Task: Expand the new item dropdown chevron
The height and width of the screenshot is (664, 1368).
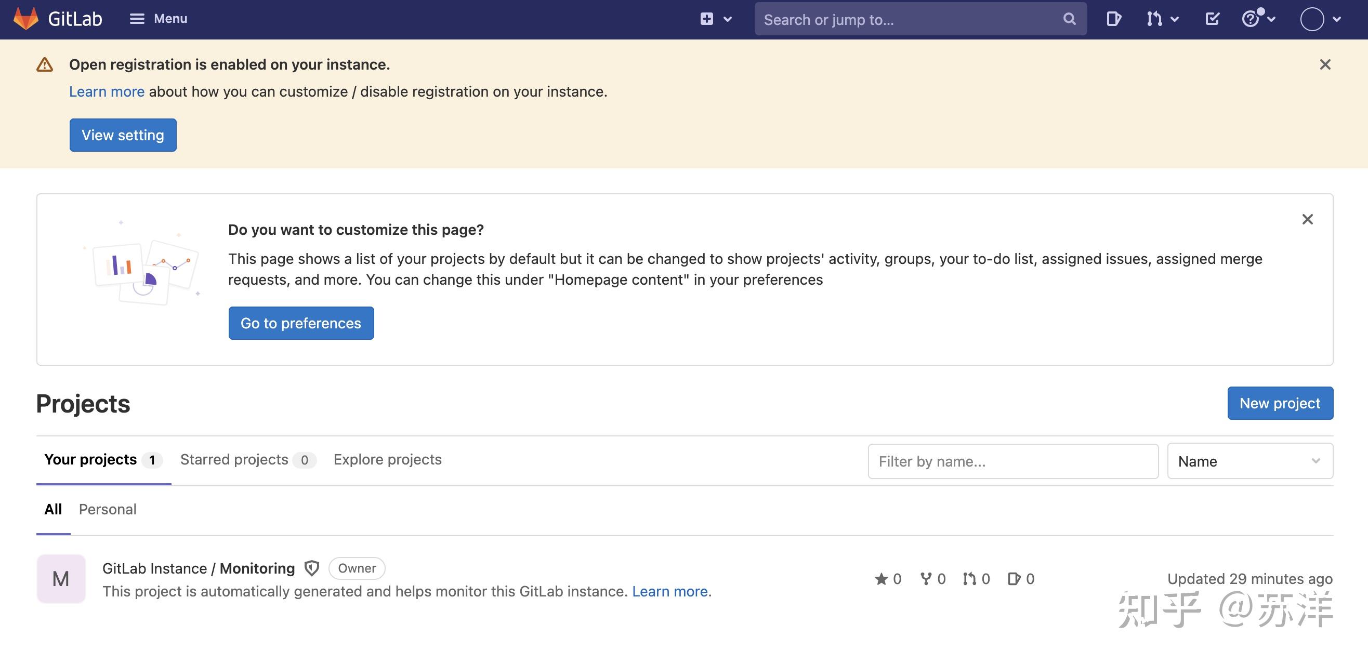Action: [x=727, y=19]
